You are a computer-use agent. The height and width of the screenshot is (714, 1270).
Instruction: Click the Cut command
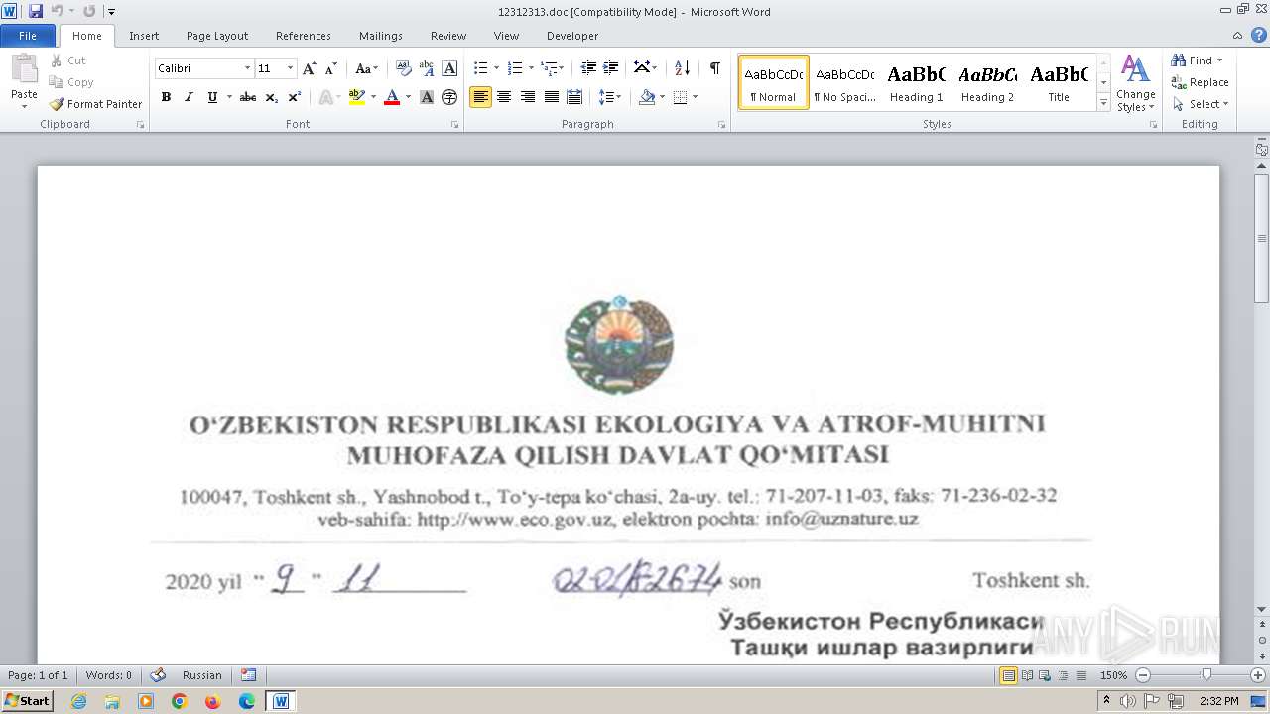pyautogui.click(x=68, y=60)
